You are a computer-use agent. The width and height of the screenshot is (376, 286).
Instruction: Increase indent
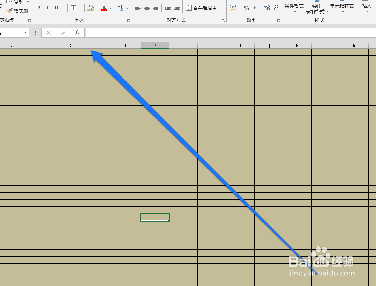pyautogui.click(x=177, y=8)
